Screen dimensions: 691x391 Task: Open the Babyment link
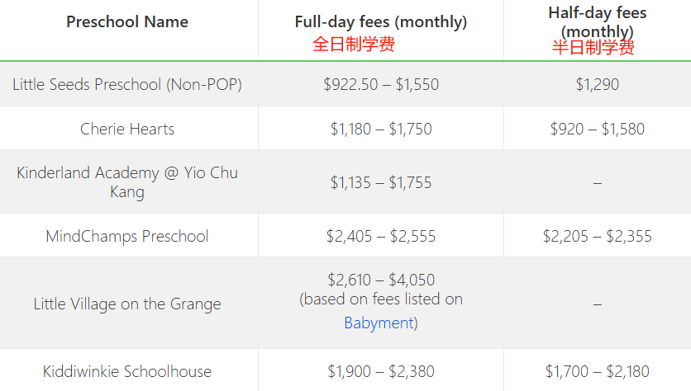[x=379, y=323]
